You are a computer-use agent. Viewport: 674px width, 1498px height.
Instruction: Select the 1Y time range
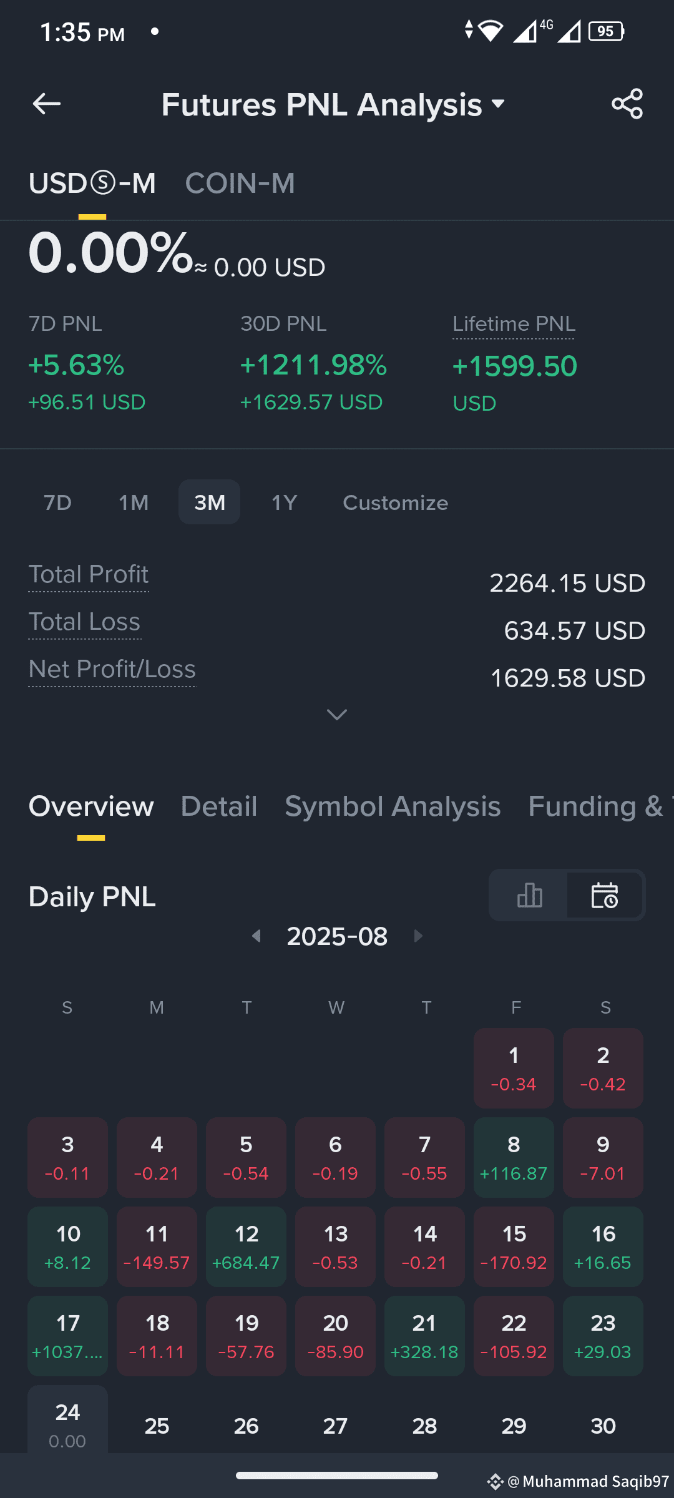pos(284,502)
